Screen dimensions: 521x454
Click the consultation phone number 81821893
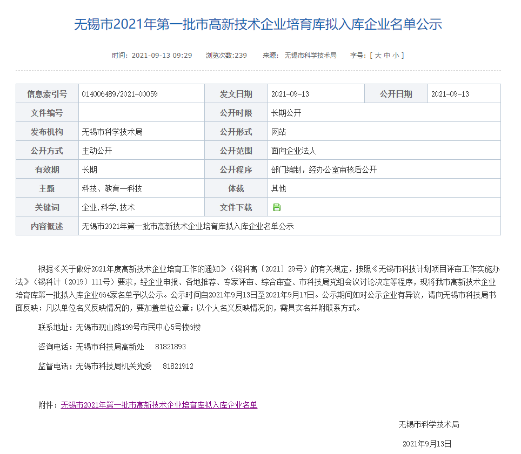170,347
